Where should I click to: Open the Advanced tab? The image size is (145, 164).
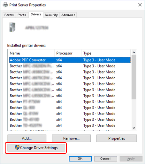click(68, 15)
